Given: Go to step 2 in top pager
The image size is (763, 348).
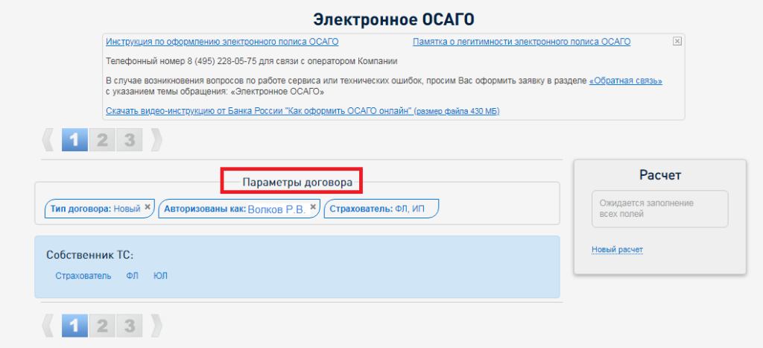Looking at the screenshot, I should pyautogui.click(x=103, y=139).
